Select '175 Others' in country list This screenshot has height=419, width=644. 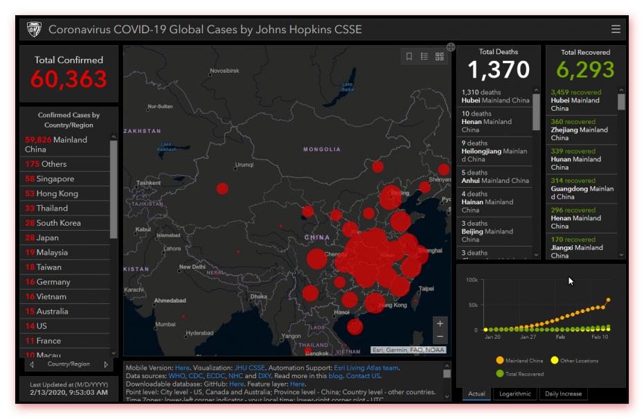[x=65, y=164]
